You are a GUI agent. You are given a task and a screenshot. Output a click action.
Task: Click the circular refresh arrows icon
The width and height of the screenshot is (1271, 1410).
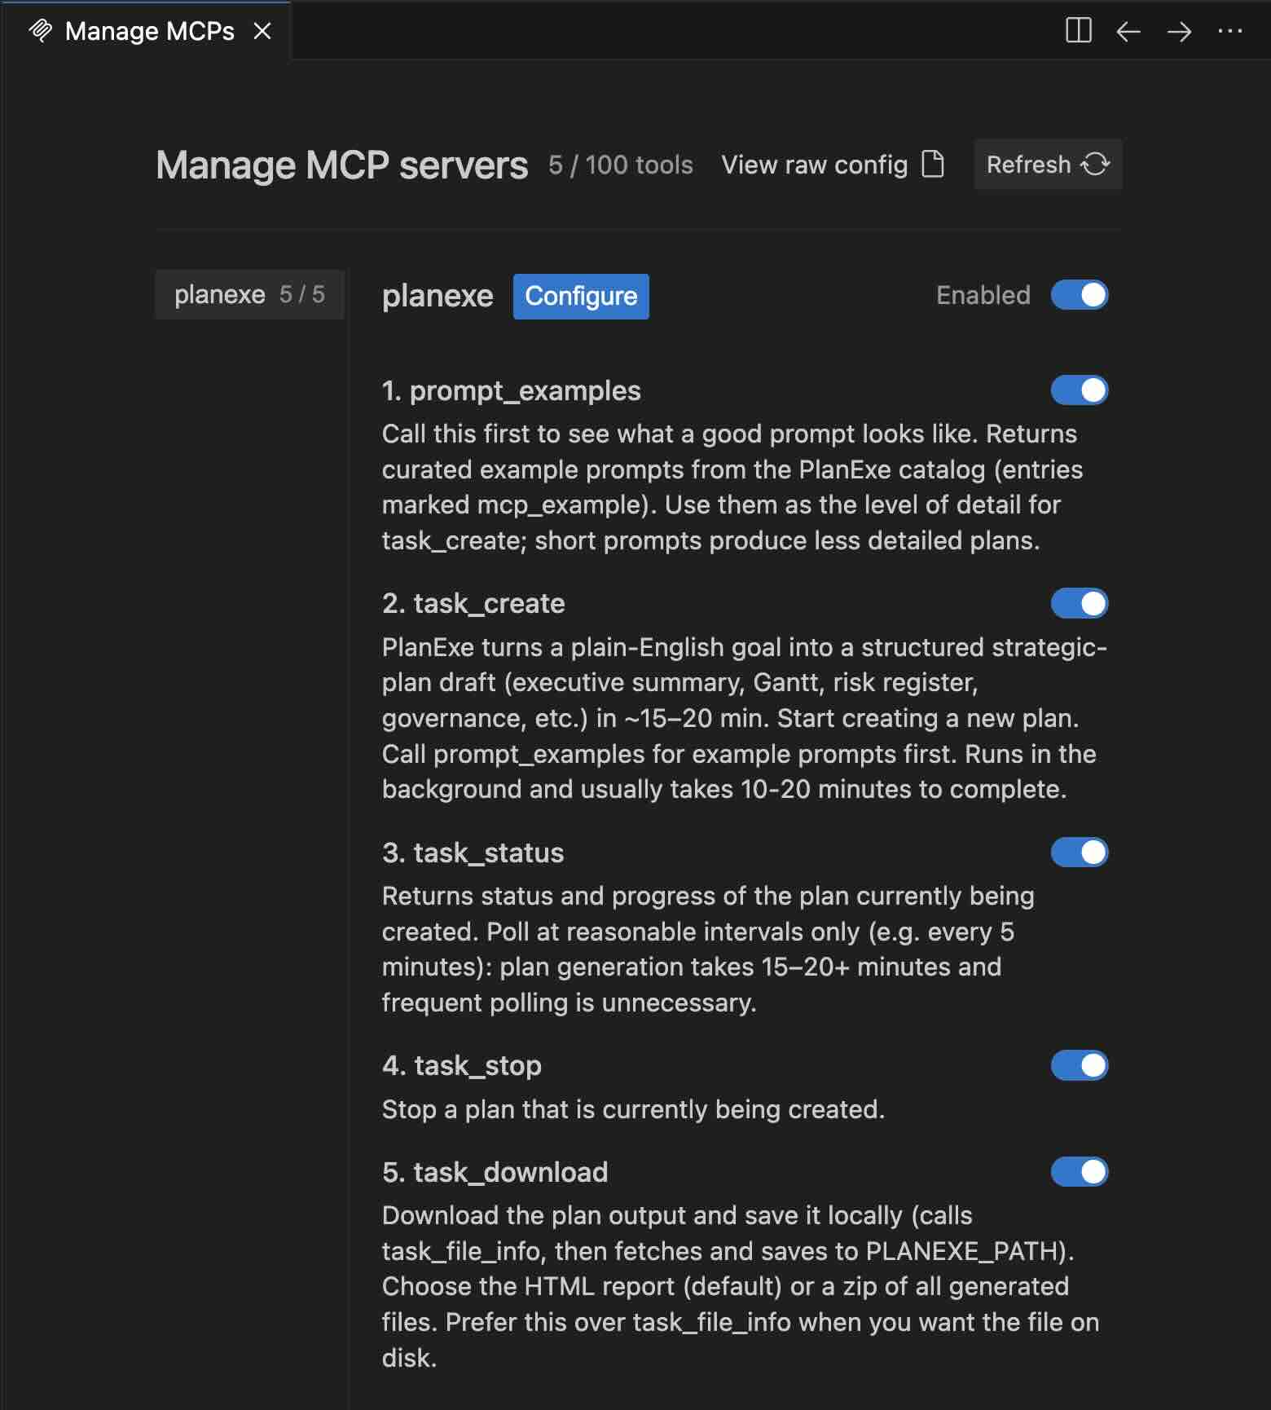tap(1095, 164)
